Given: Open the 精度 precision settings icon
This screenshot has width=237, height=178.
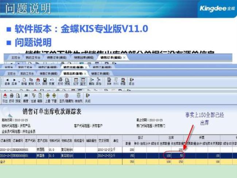Looking at the screenshot, I should coord(26,98).
